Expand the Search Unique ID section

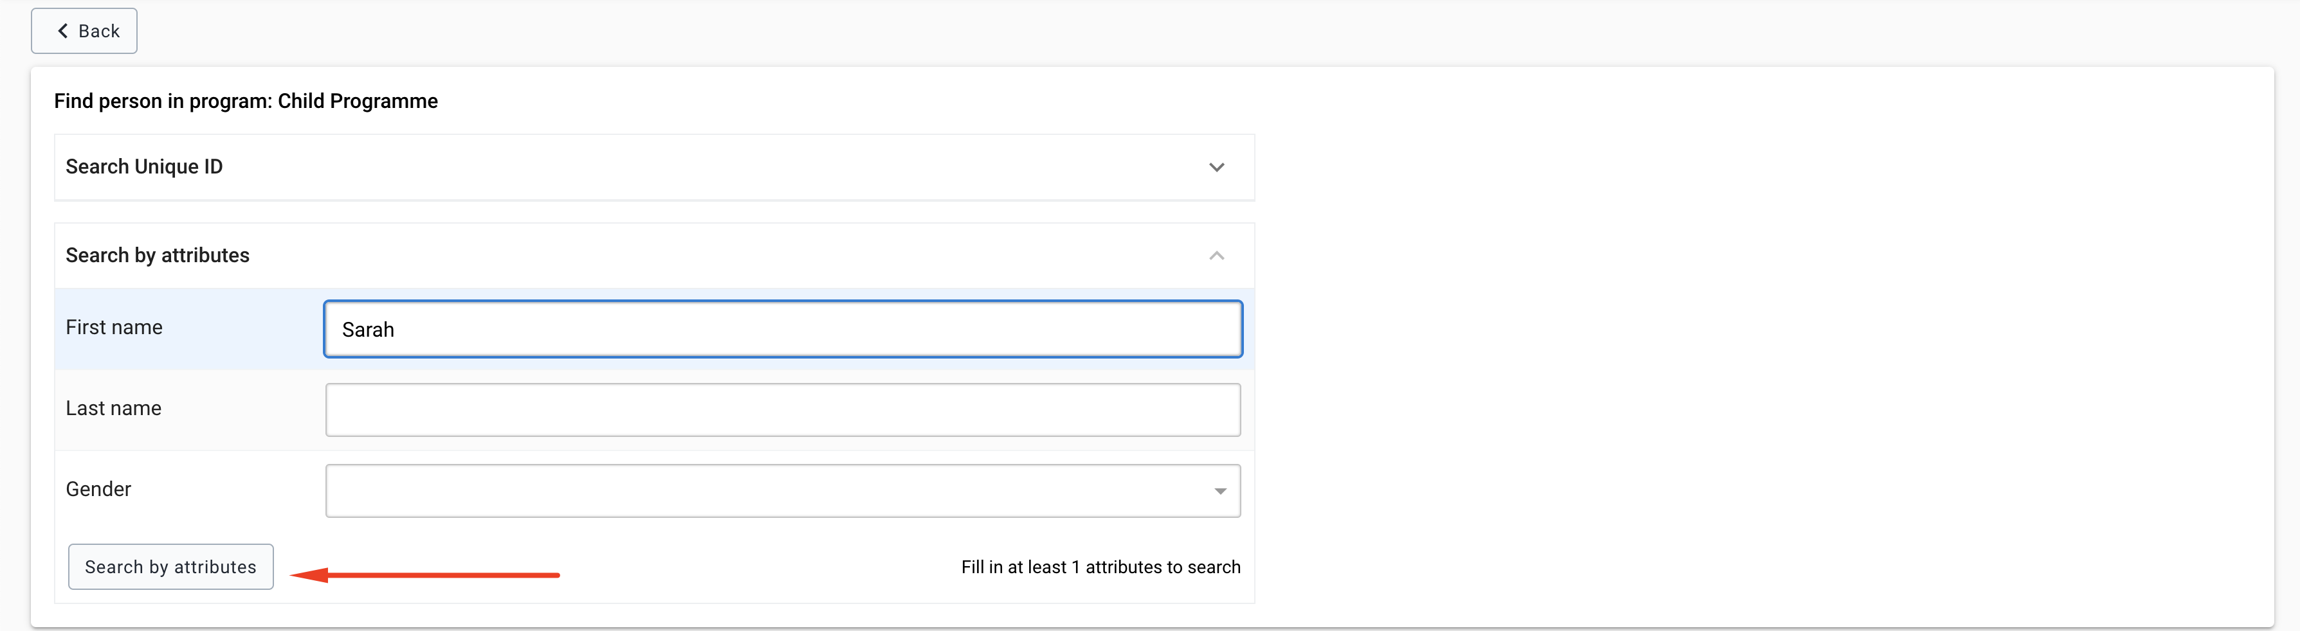(655, 167)
